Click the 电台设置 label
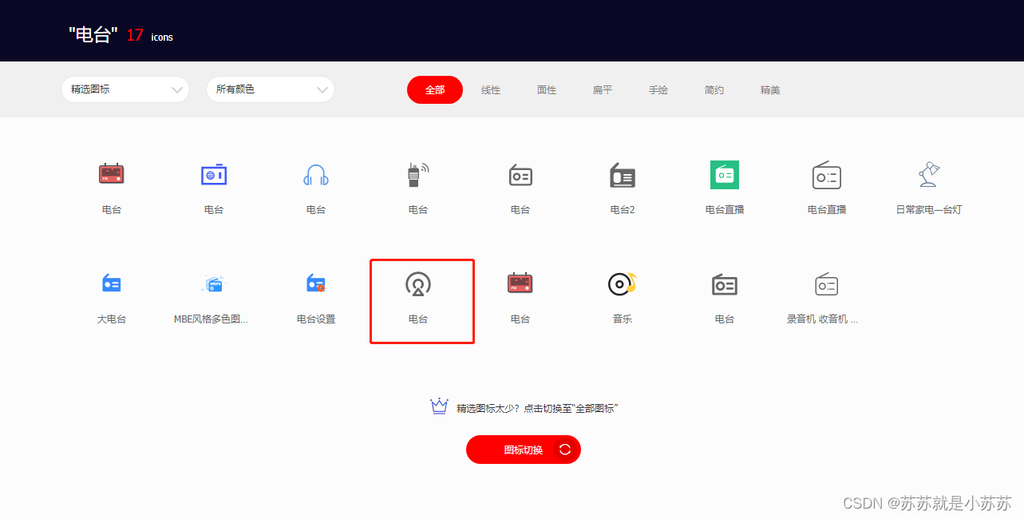 [x=316, y=319]
